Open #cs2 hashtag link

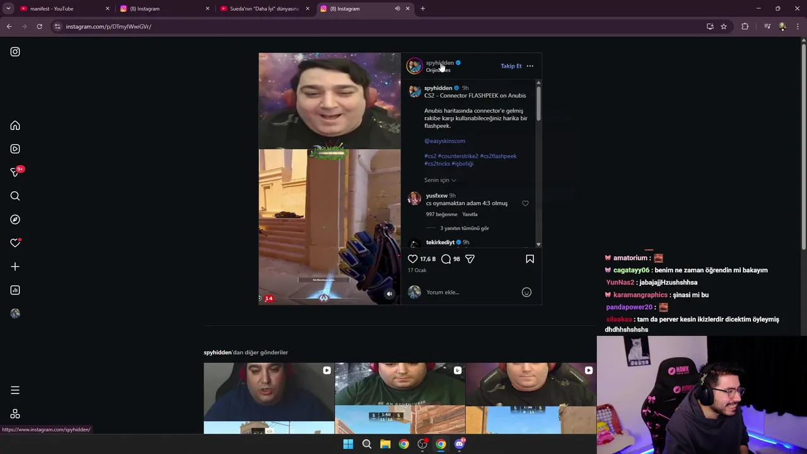[x=430, y=156]
